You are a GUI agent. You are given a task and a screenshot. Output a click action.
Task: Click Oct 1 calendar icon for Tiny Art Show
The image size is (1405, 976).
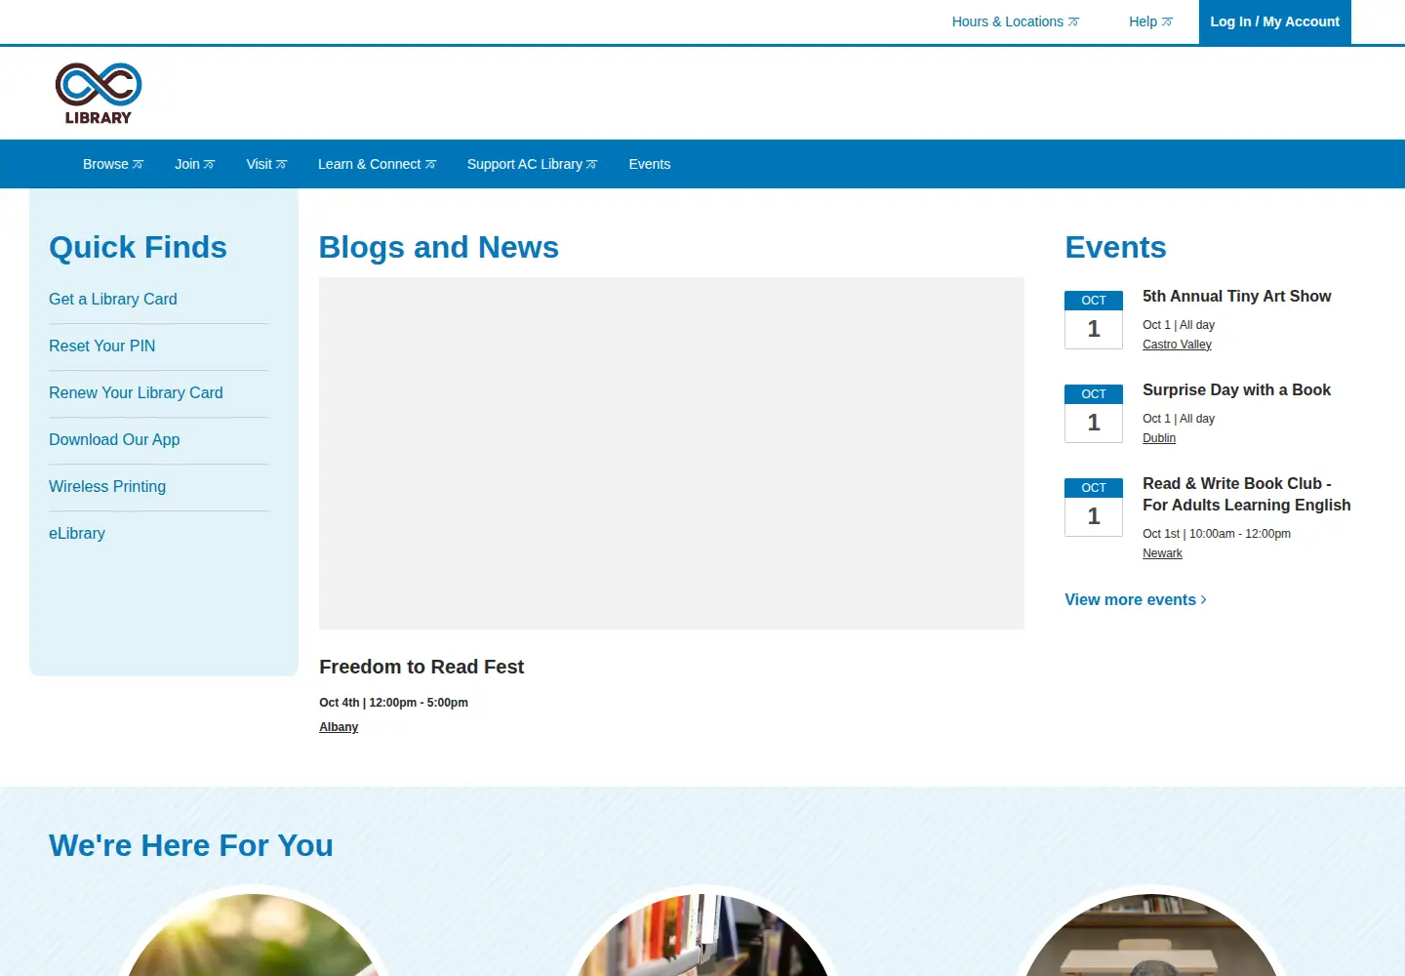click(1094, 319)
